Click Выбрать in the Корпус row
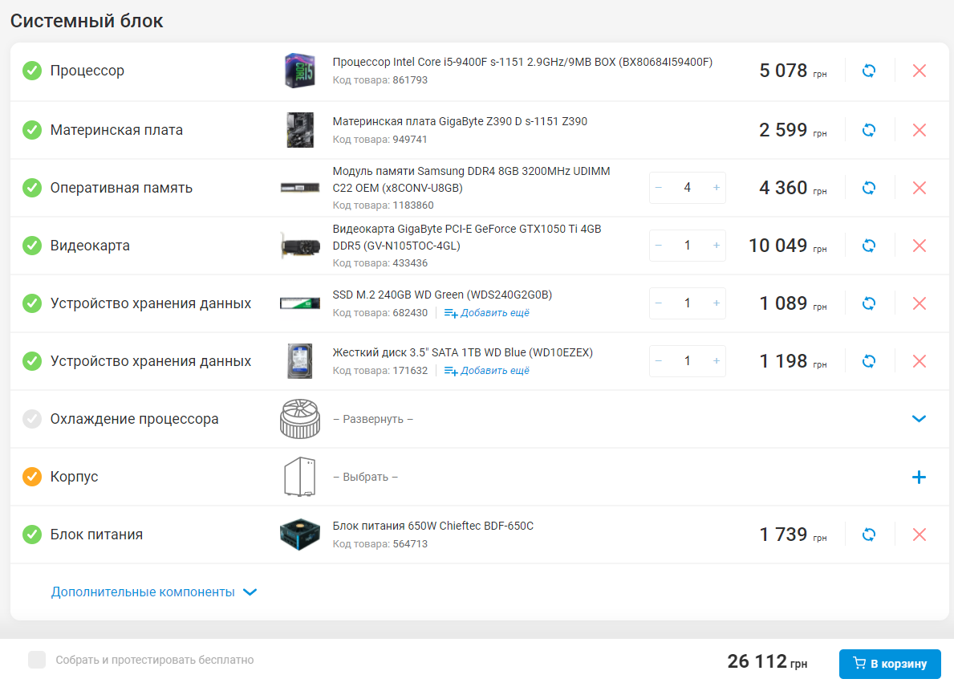 coord(365,477)
